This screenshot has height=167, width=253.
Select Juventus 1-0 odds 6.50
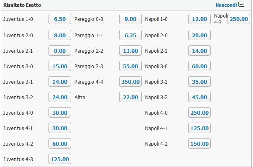pos(60,19)
